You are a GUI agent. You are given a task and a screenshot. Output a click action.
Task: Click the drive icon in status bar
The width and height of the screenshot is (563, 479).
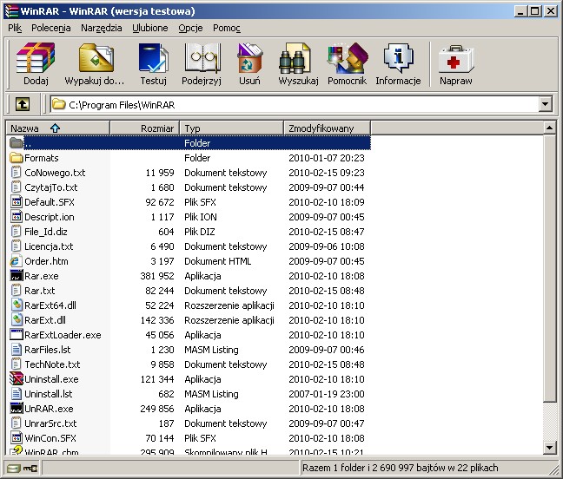pos(14,469)
